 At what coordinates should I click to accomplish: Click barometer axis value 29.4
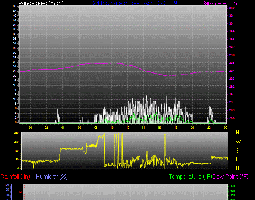232,71
